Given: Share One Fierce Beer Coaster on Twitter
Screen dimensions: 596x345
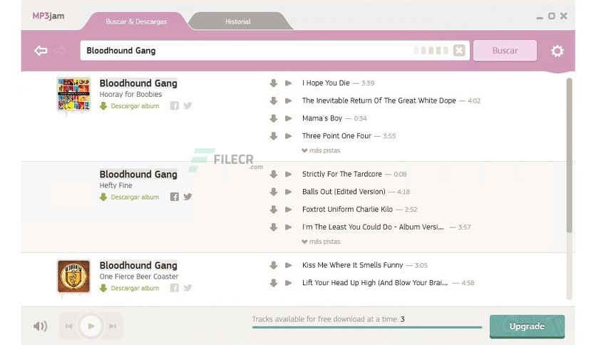Looking at the screenshot, I should coord(187,288).
